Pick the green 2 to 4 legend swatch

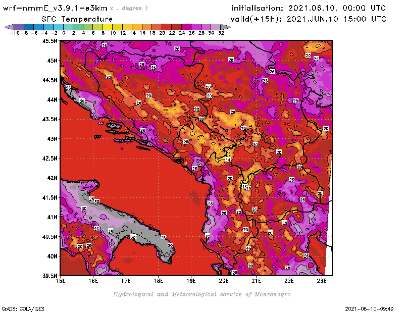78,27
